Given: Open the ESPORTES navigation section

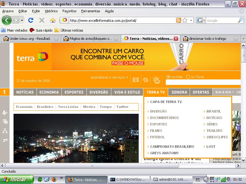Looking at the screenshot, I should pyautogui.click(x=74, y=92).
